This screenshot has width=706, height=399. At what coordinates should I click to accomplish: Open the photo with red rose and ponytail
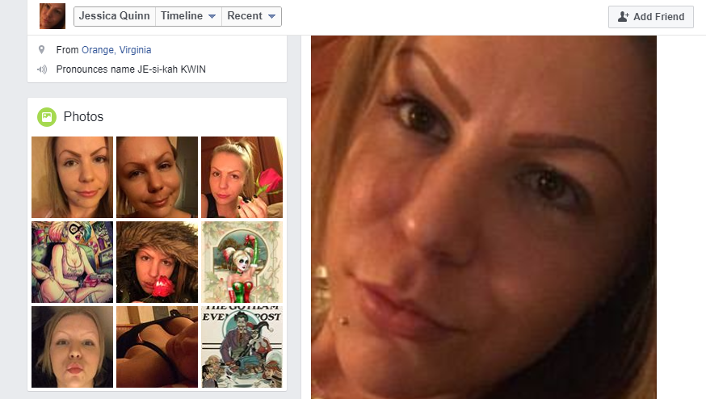tap(242, 177)
